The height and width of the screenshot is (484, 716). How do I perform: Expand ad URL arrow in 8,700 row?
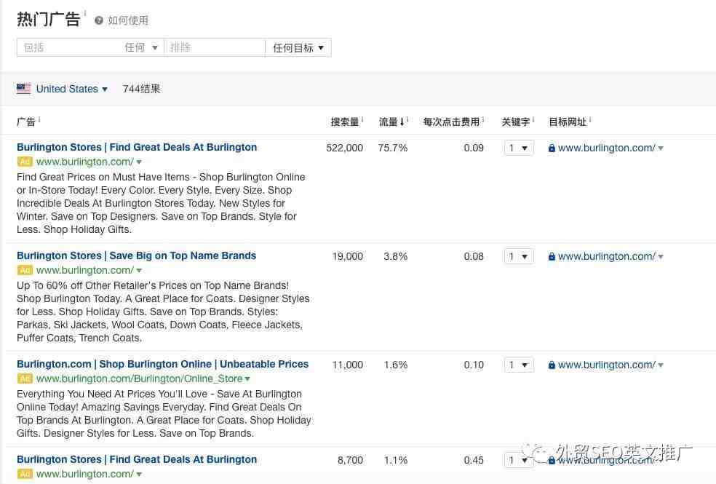[x=139, y=475]
